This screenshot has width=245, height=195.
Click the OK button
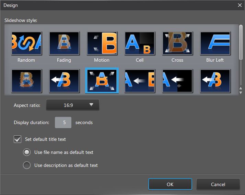tap(170, 184)
